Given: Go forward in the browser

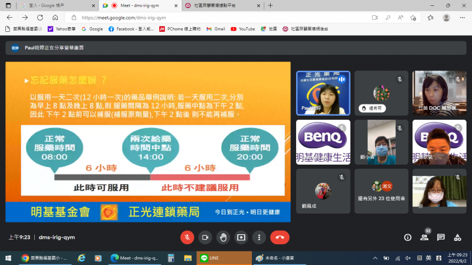Looking at the screenshot, I should [25, 18].
